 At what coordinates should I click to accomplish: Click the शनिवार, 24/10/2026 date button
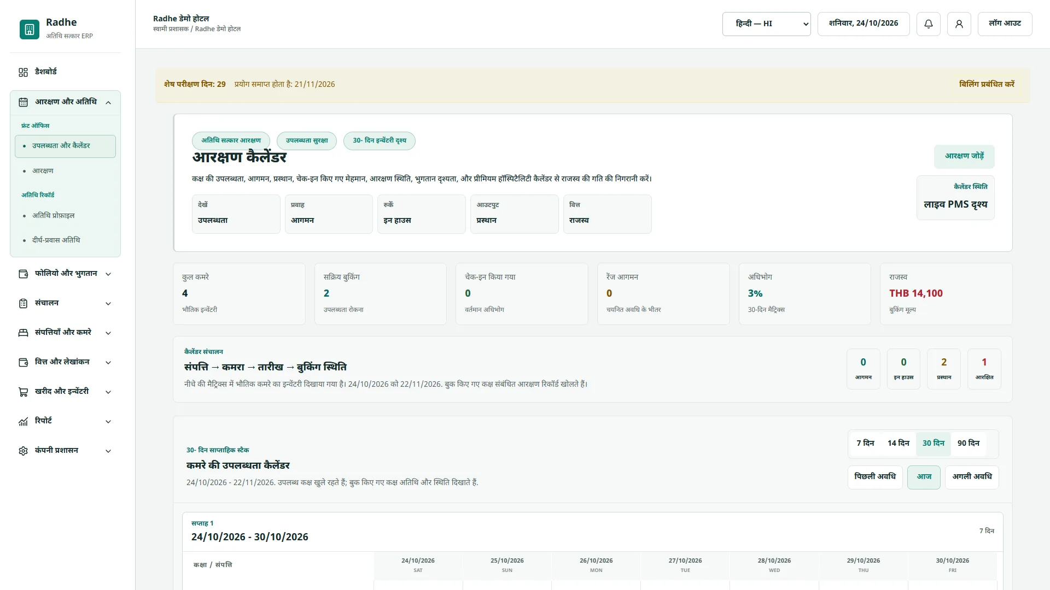[x=864, y=24]
